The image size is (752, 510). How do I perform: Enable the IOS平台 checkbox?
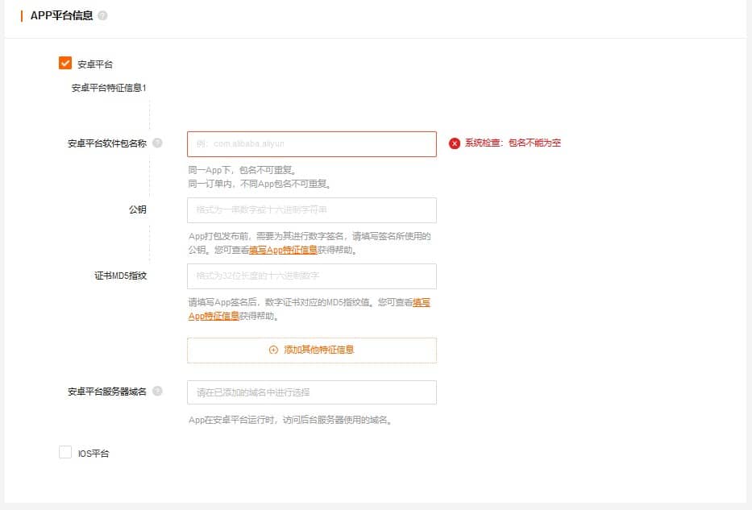(x=65, y=453)
